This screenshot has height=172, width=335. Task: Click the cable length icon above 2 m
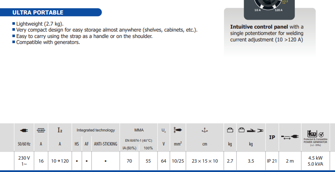point(290,137)
